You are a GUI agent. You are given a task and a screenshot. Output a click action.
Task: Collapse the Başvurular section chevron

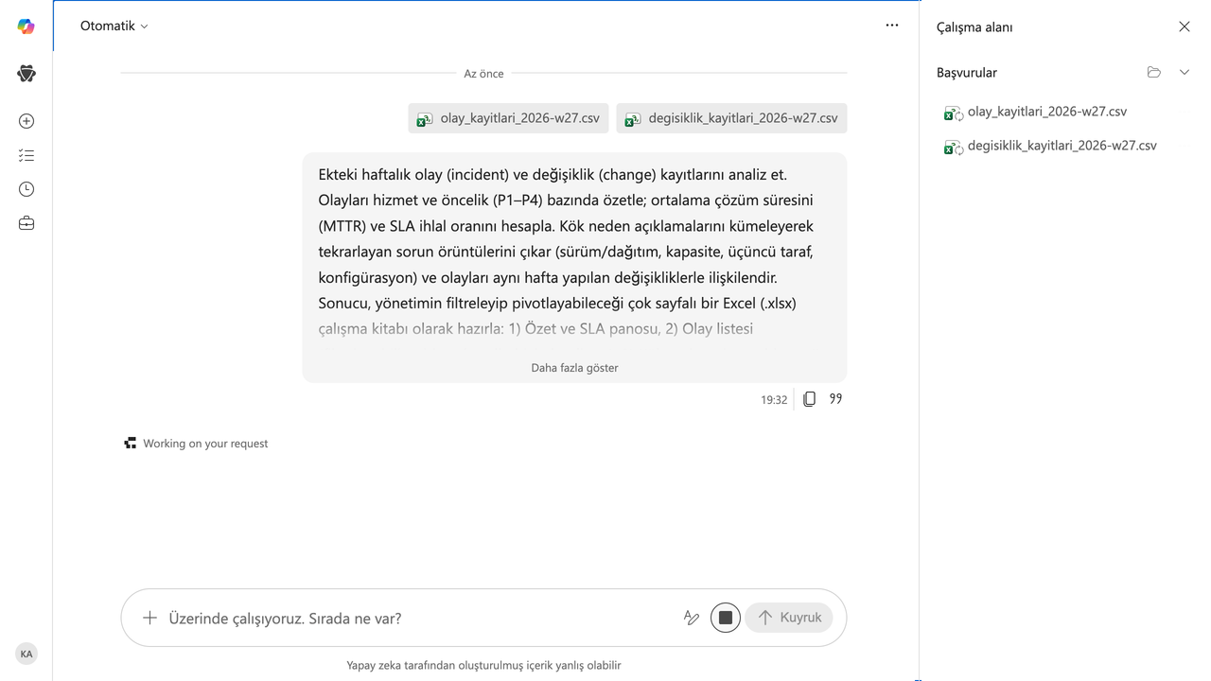(x=1185, y=72)
